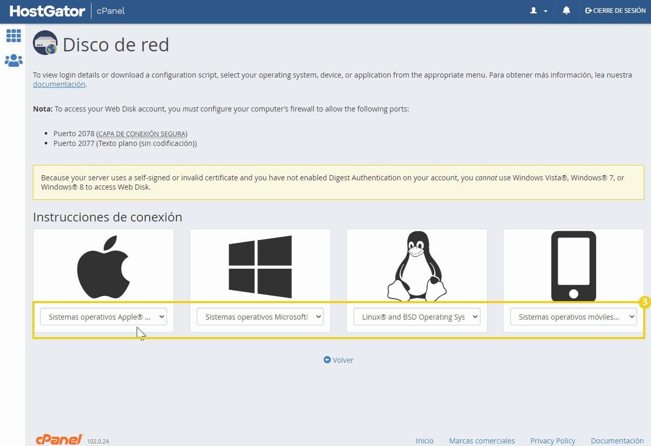The height and width of the screenshot is (446, 651).
Task: Click the Disco de red title text
Action: [116, 45]
